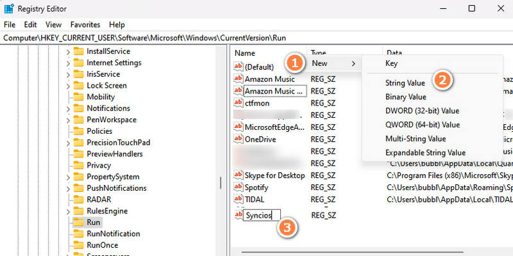Select the PenWorkspace folder icon
The height and width of the screenshot is (256, 513).
click(x=78, y=120)
